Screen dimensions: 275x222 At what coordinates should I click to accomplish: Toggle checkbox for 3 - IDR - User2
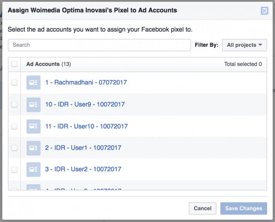[15, 169]
